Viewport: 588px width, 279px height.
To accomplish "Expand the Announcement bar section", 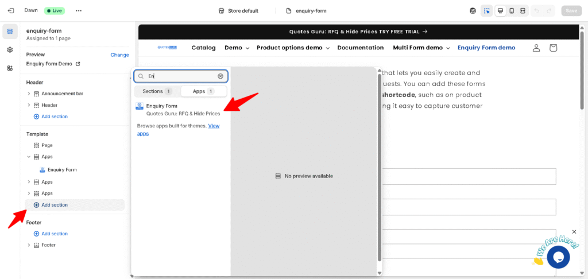I will pos(29,94).
